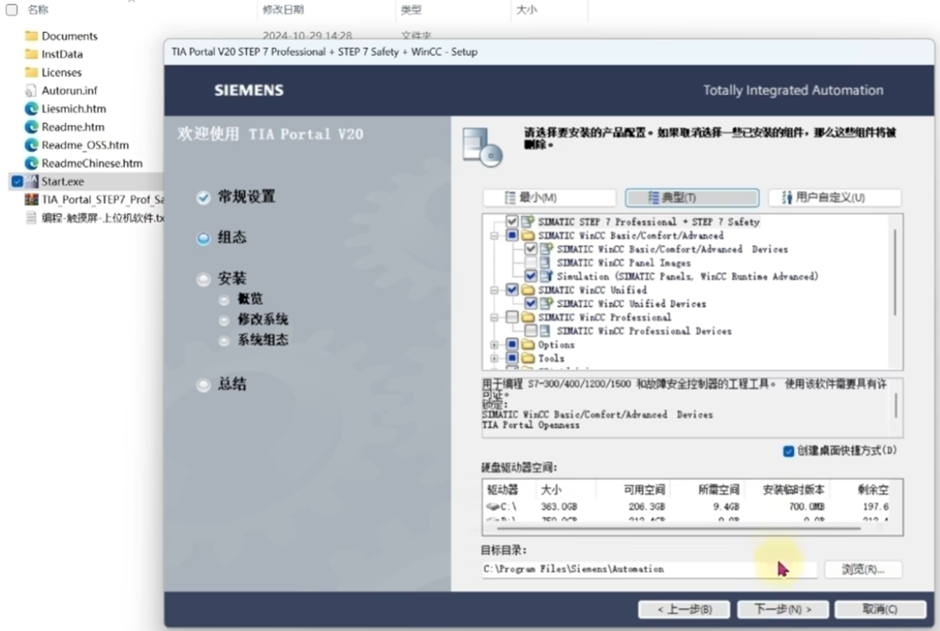Toggle the 创建桌面快捷方式(D) desktop shortcut checkbox
This screenshot has width=940, height=631.
pyautogui.click(x=789, y=451)
